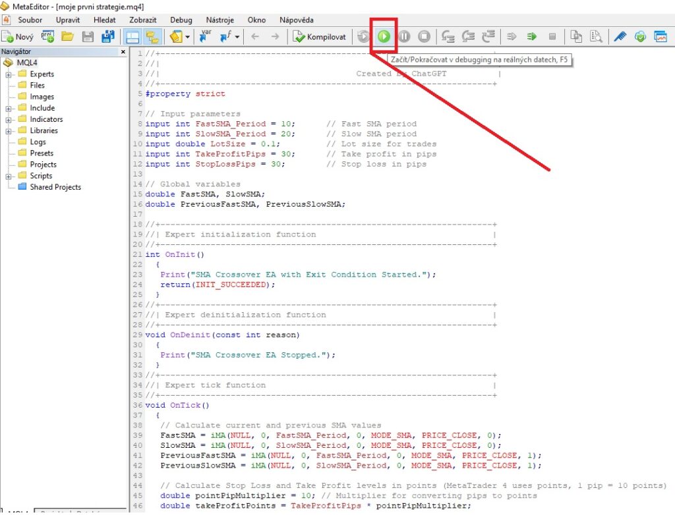Expand the Indicators folder tree node

click(9, 119)
